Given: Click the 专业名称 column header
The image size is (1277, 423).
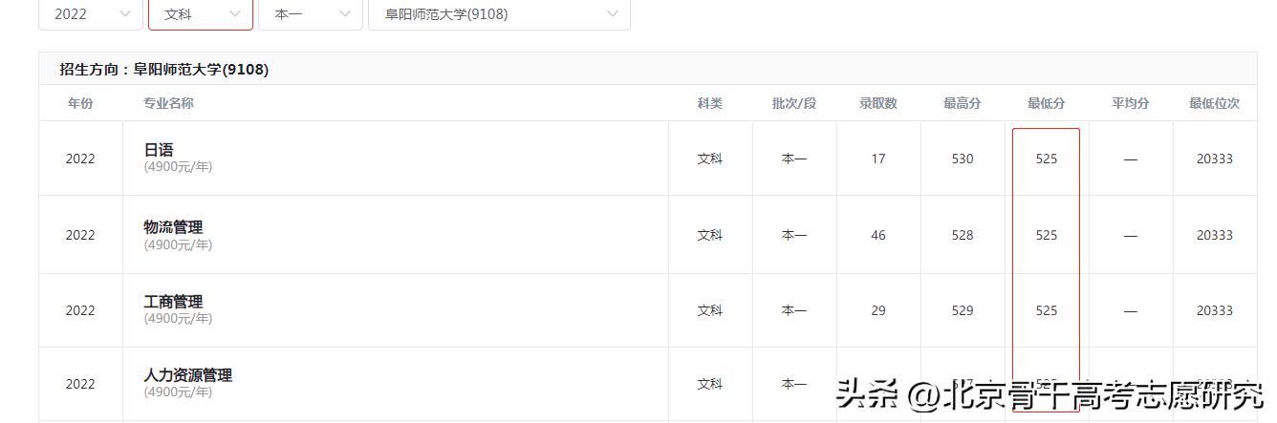Looking at the screenshot, I should click(x=168, y=103).
